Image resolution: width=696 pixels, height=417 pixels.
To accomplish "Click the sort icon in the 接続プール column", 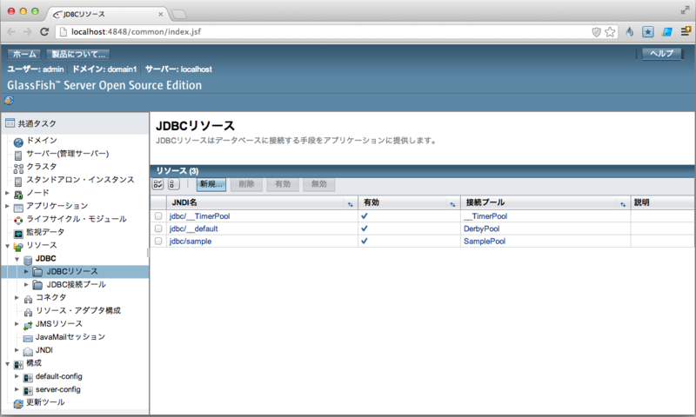I will (623, 203).
